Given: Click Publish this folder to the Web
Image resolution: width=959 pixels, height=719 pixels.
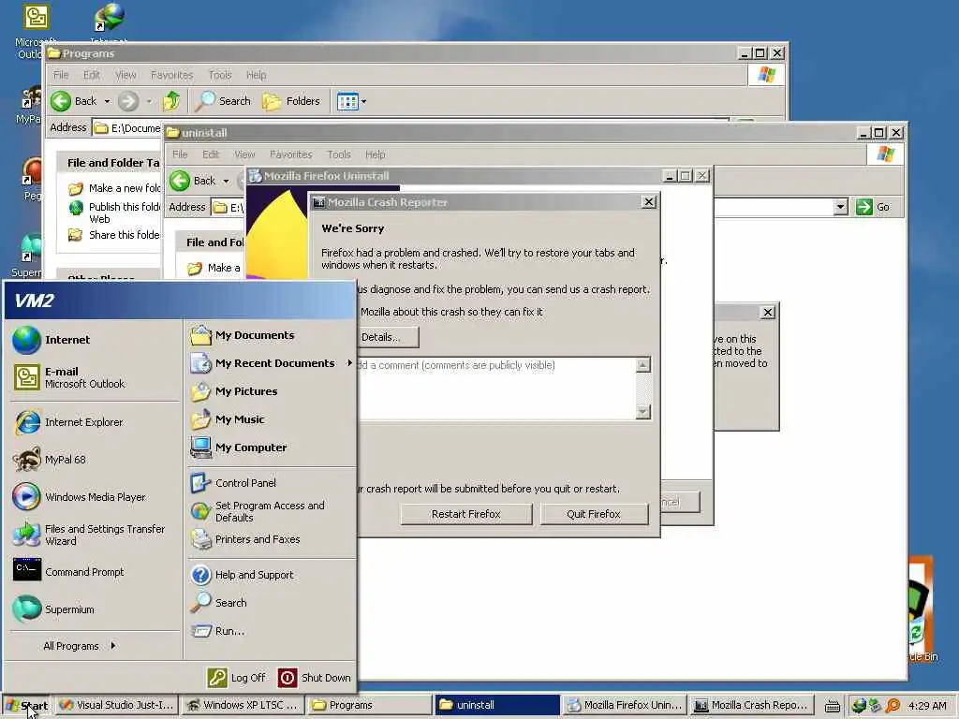Looking at the screenshot, I should point(113,213).
